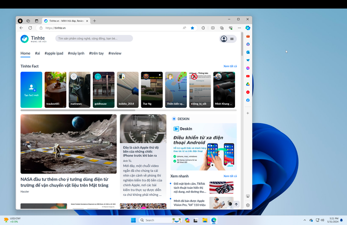This screenshot has height=225, width=347.
Task: Open the Tinhte user account avatar
Action: click(224, 39)
